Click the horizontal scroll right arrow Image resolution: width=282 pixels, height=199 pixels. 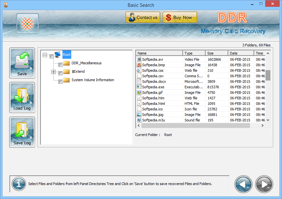262,125
